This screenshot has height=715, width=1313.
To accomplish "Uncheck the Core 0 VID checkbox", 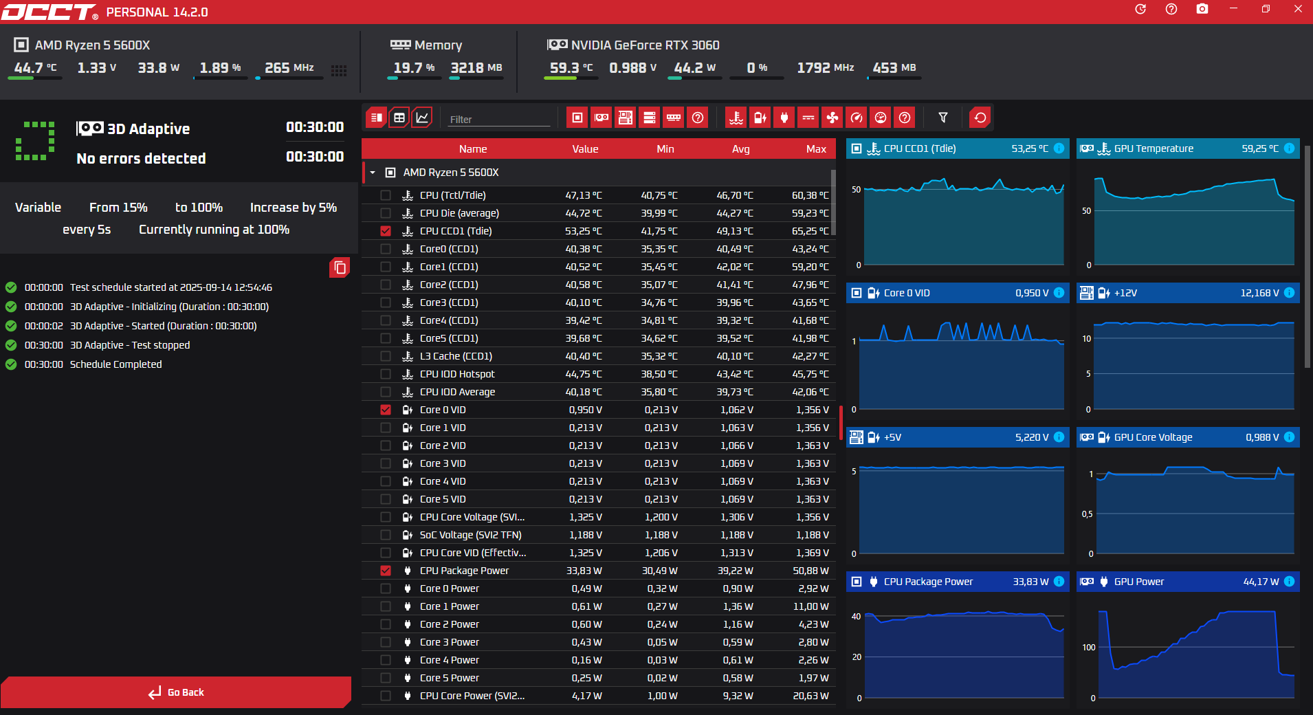I will 386,410.
